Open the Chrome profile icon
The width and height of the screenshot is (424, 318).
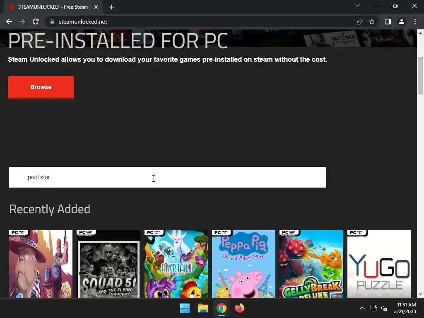point(402,22)
